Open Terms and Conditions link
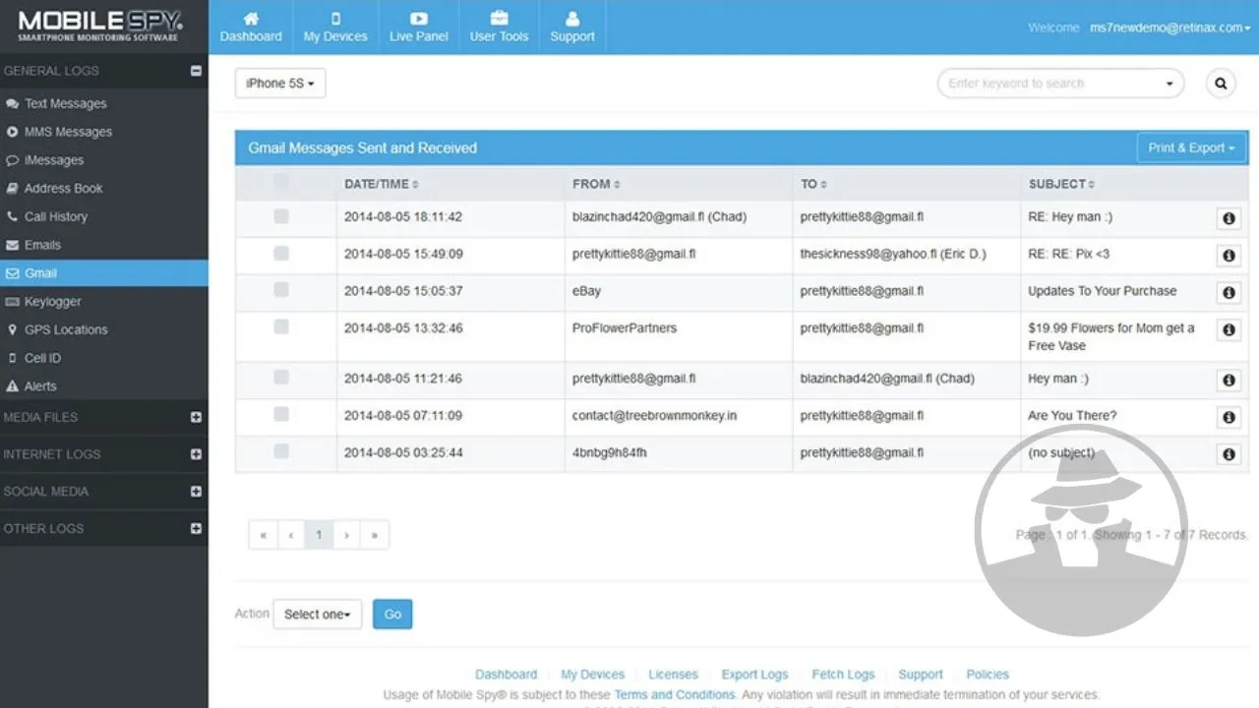The image size is (1259, 708). (x=675, y=694)
